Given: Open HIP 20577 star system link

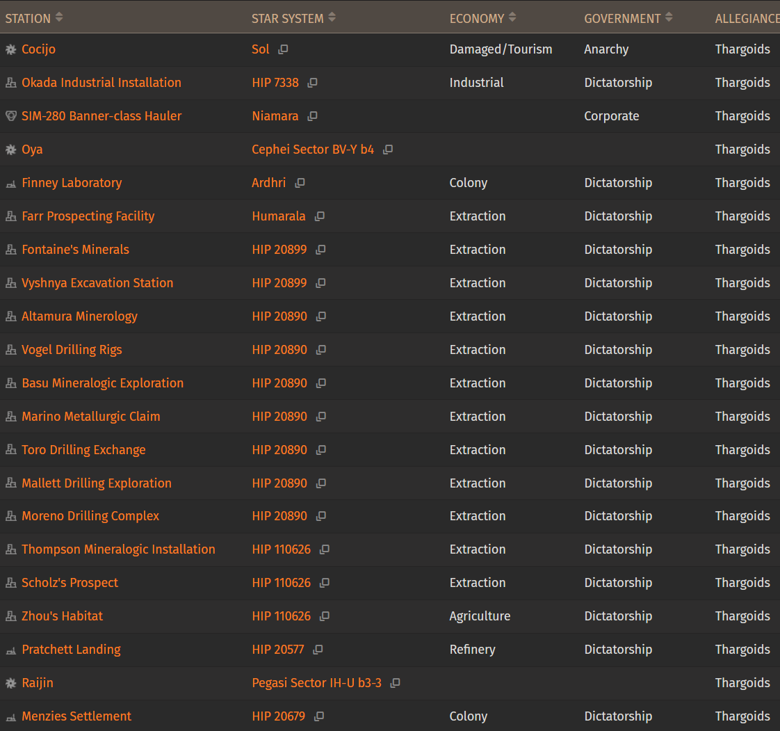Looking at the screenshot, I should tap(278, 649).
